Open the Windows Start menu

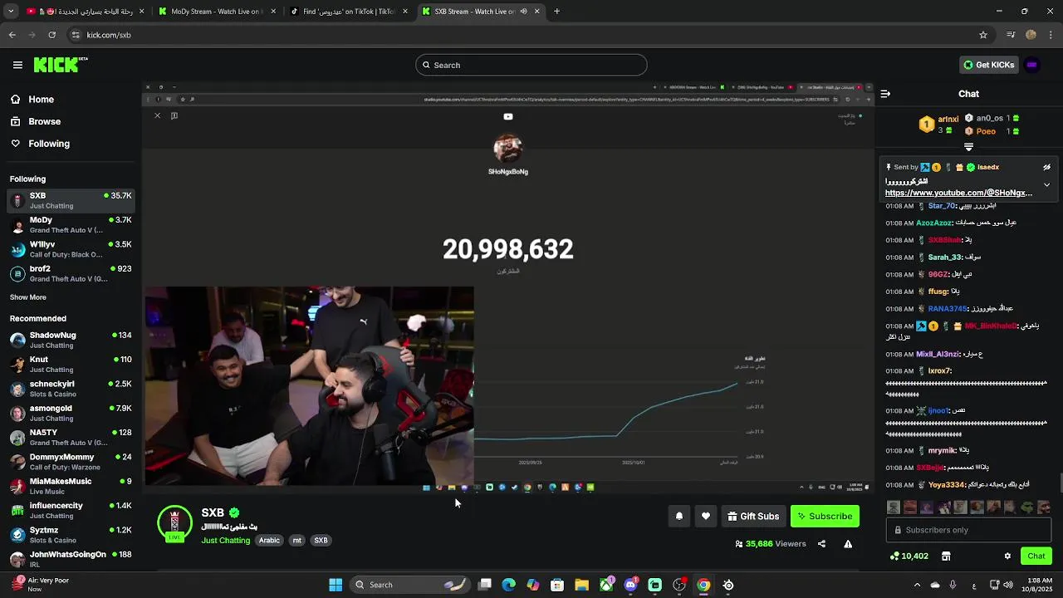[x=336, y=585]
